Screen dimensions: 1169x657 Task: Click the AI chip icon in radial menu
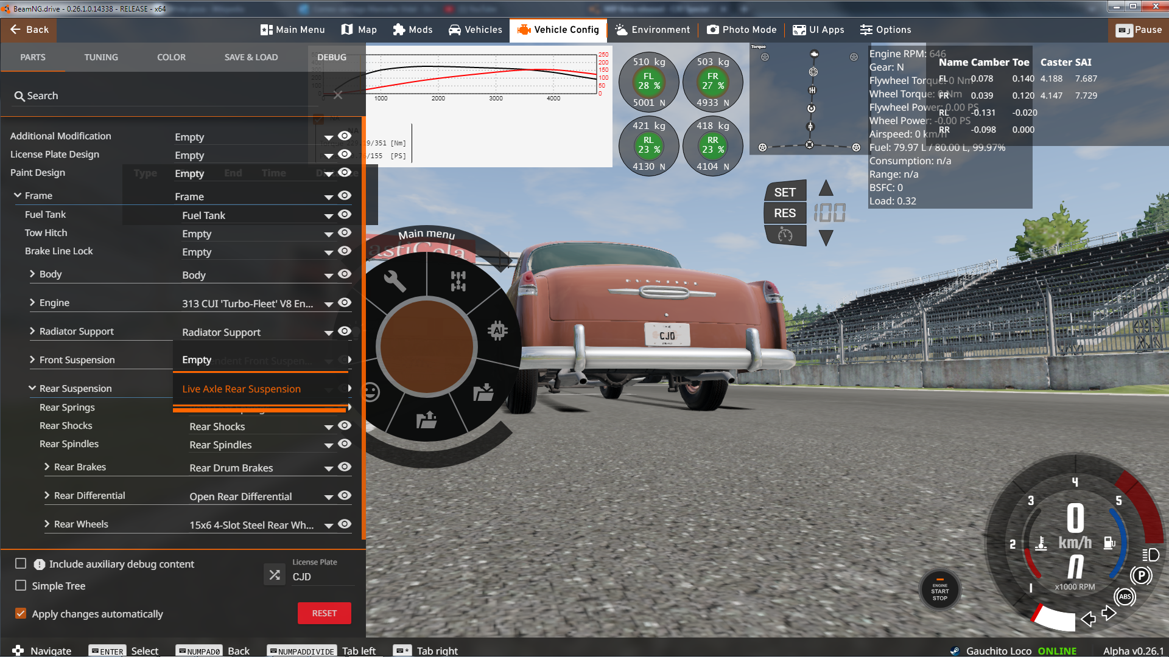click(x=497, y=330)
